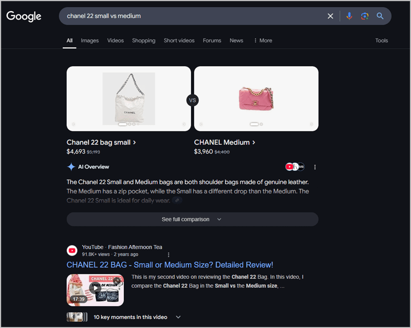Screen dimensions: 411x328
Task: Select carousel dots on CHANEL Medium card
Action: [256, 124]
